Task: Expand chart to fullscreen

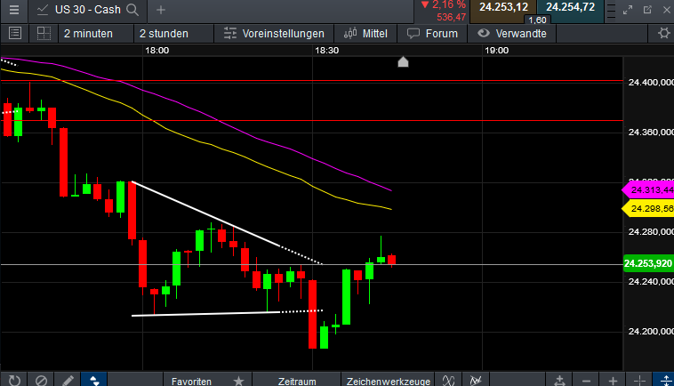Action: tap(628, 10)
